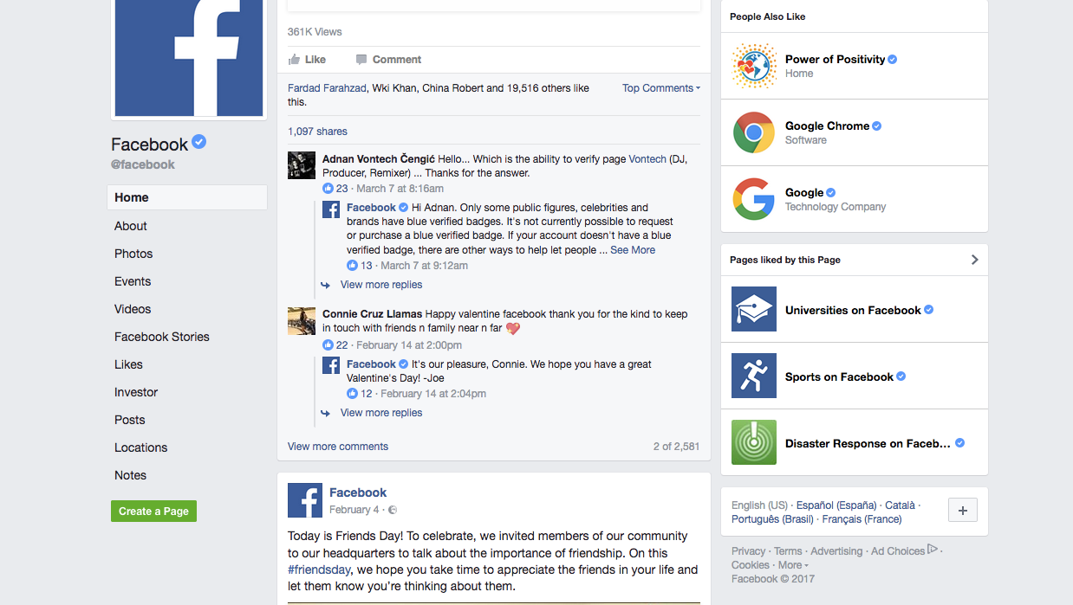Switch language to Català
Image resolution: width=1073 pixels, height=605 pixels.
pos(900,505)
